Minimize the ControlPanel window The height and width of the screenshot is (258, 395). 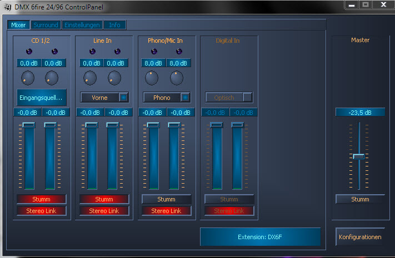(352, 5)
